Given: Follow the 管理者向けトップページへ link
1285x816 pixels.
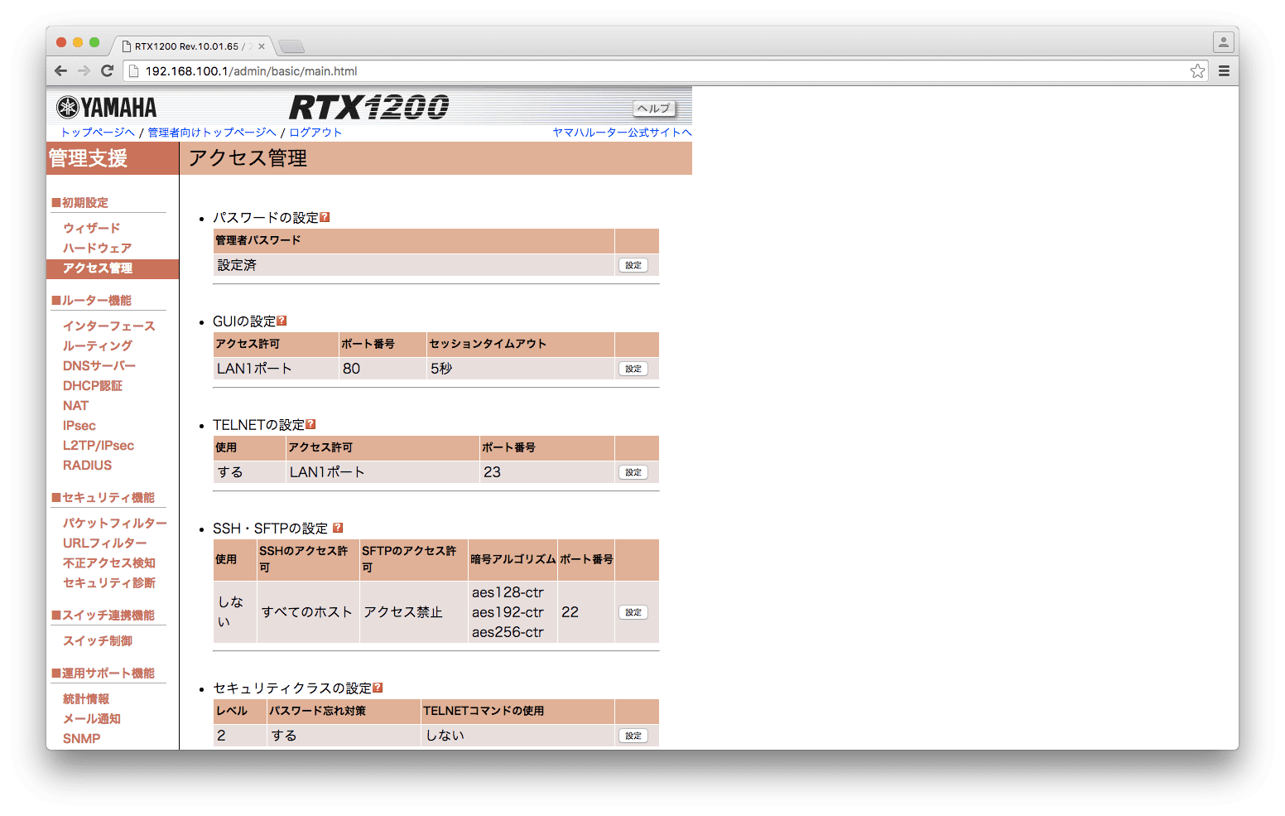Looking at the screenshot, I should click(x=212, y=133).
